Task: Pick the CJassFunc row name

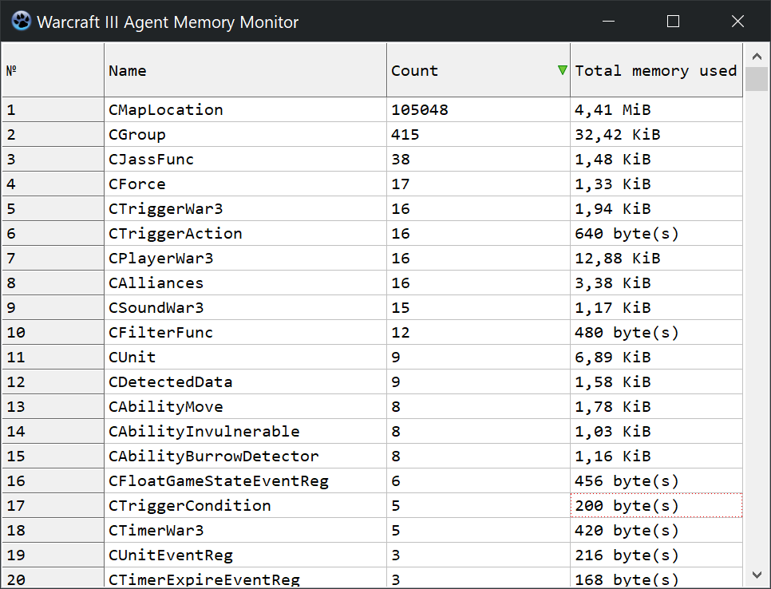Action: click(x=151, y=160)
